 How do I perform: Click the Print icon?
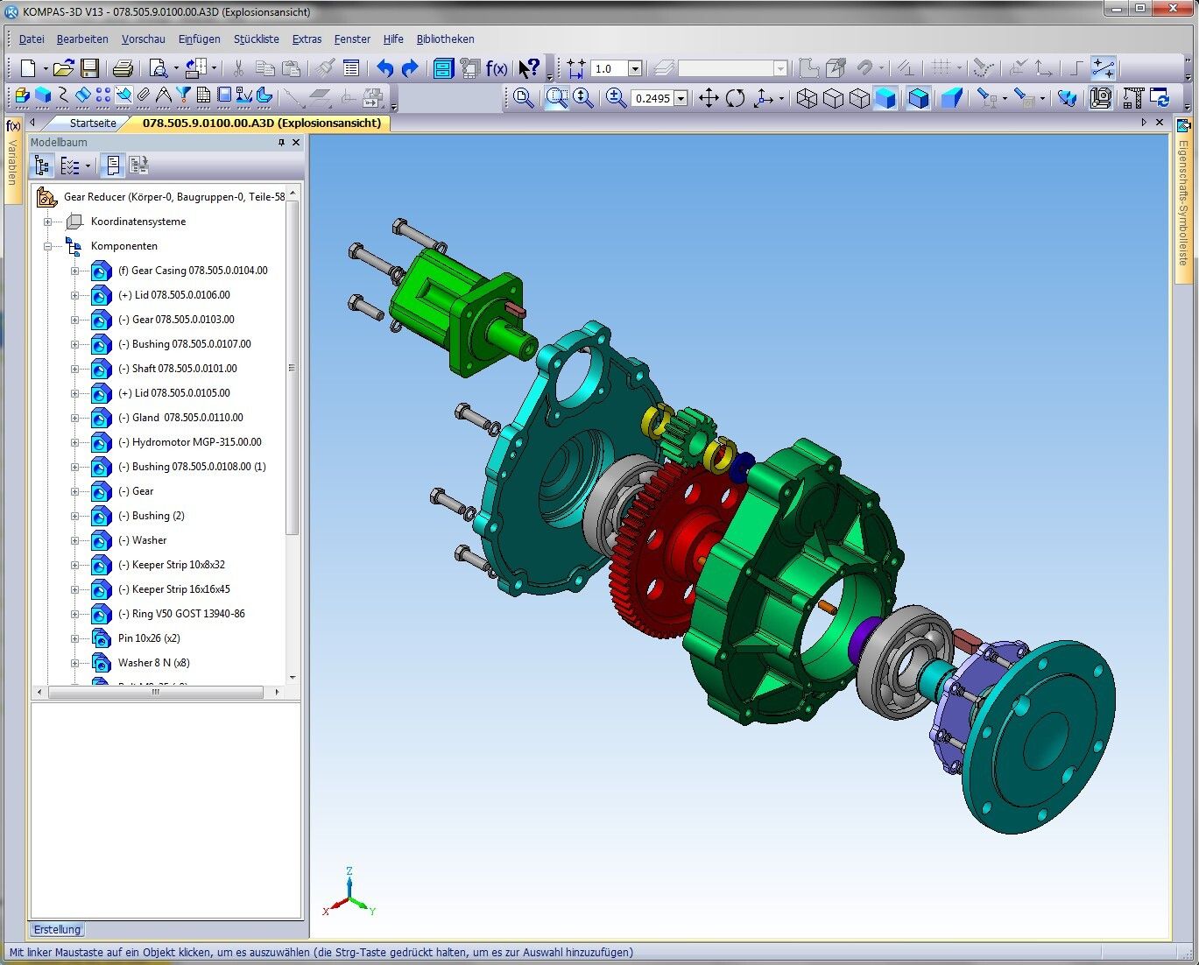pos(123,68)
